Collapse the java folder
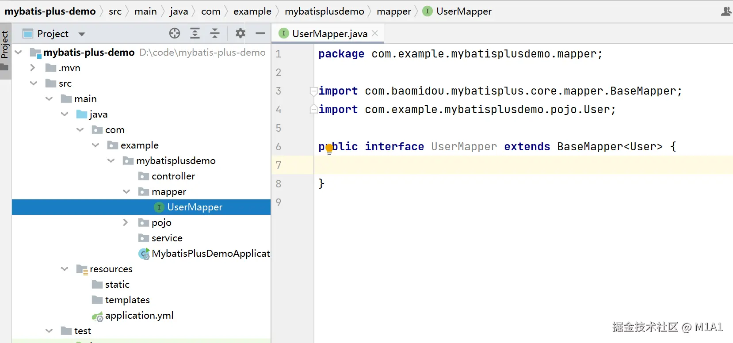The image size is (733, 343). click(x=65, y=114)
